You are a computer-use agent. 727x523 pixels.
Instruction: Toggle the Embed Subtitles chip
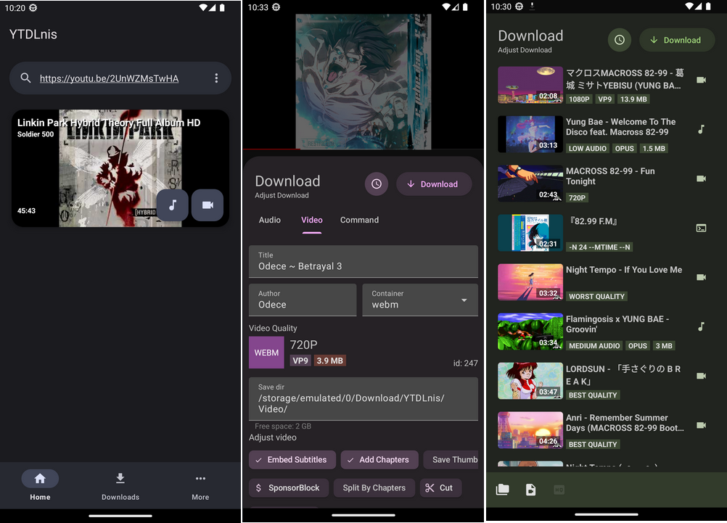[x=292, y=459]
